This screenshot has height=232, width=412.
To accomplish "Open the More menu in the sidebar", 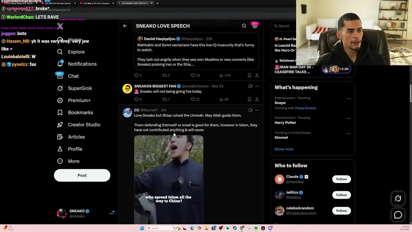I will click(x=69, y=161).
